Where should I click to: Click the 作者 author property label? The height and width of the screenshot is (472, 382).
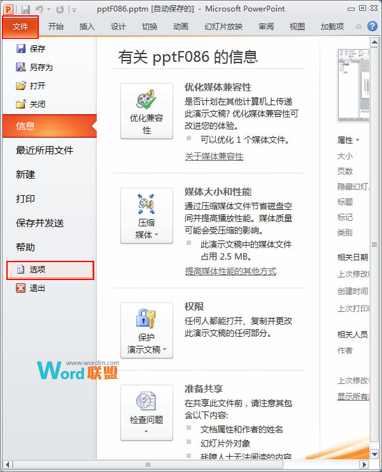345,350
